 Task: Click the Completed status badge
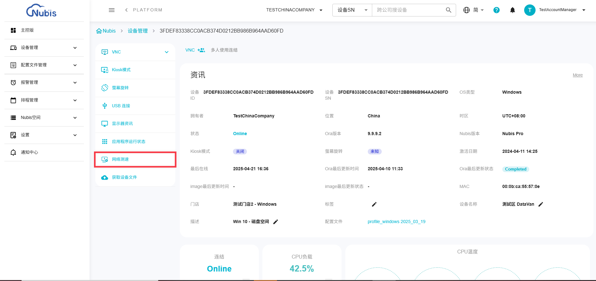pyautogui.click(x=516, y=169)
